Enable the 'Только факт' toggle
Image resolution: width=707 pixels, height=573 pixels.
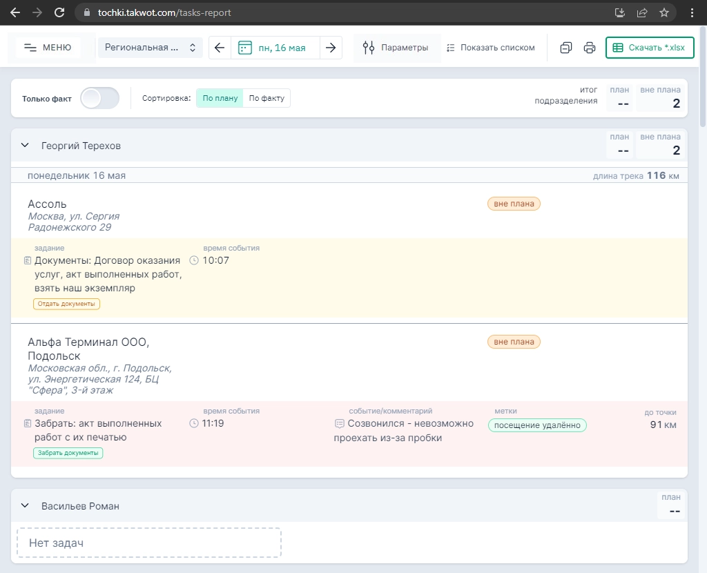pos(100,98)
